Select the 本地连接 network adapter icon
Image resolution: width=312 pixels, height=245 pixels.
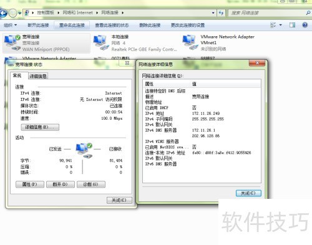pos(101,42)
